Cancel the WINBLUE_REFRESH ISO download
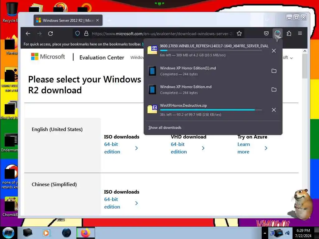The height and width of the screenshot is (239, 319). click(274, 51)
